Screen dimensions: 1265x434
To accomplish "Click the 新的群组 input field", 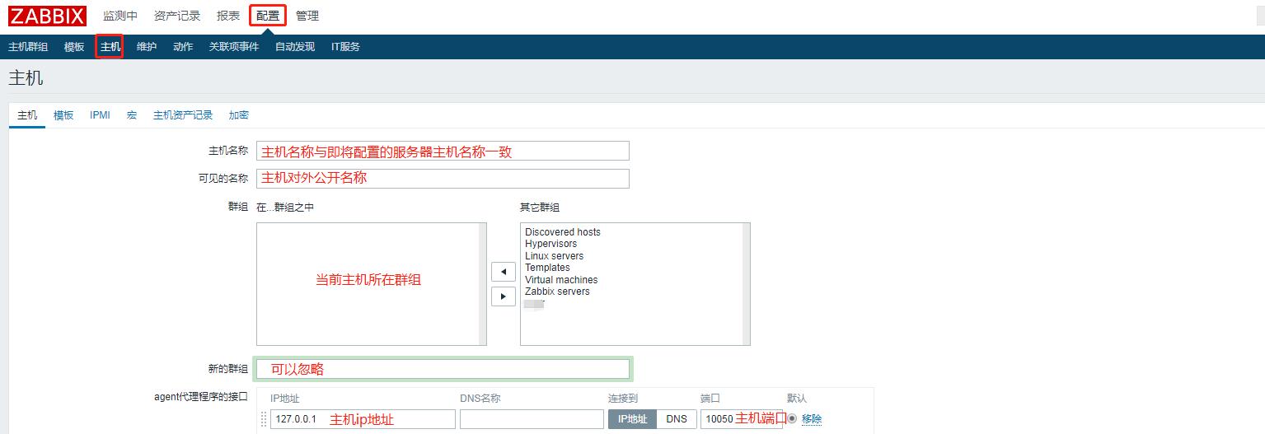I will point(443,369).
